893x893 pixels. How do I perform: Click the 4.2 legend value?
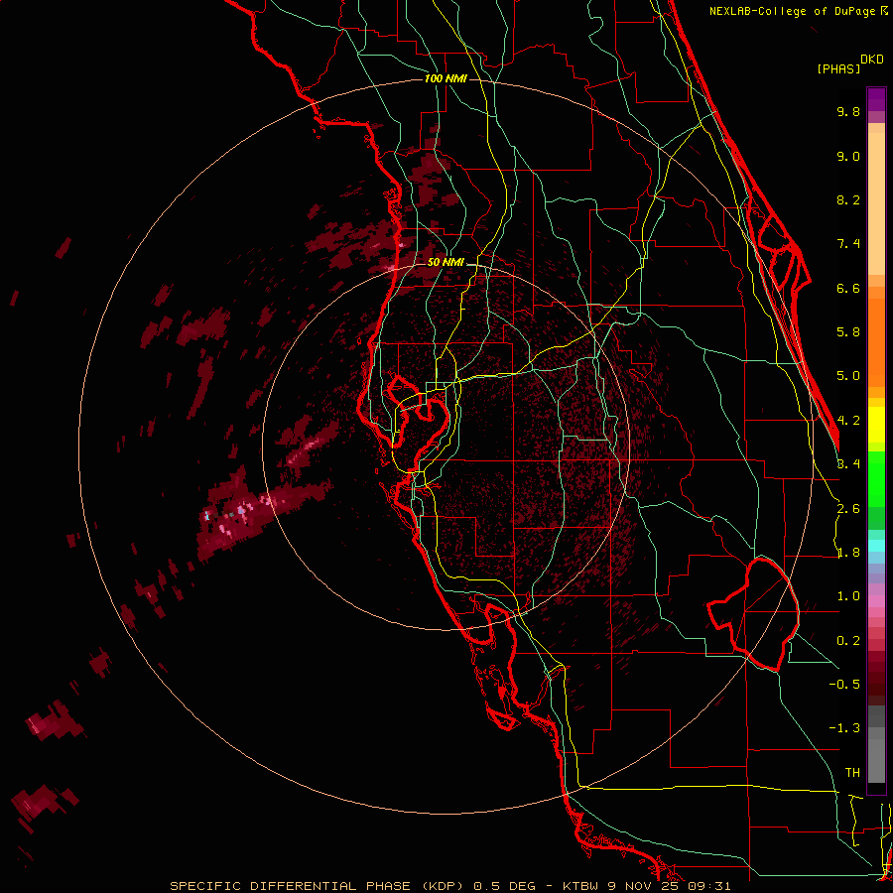click(848, 421)
